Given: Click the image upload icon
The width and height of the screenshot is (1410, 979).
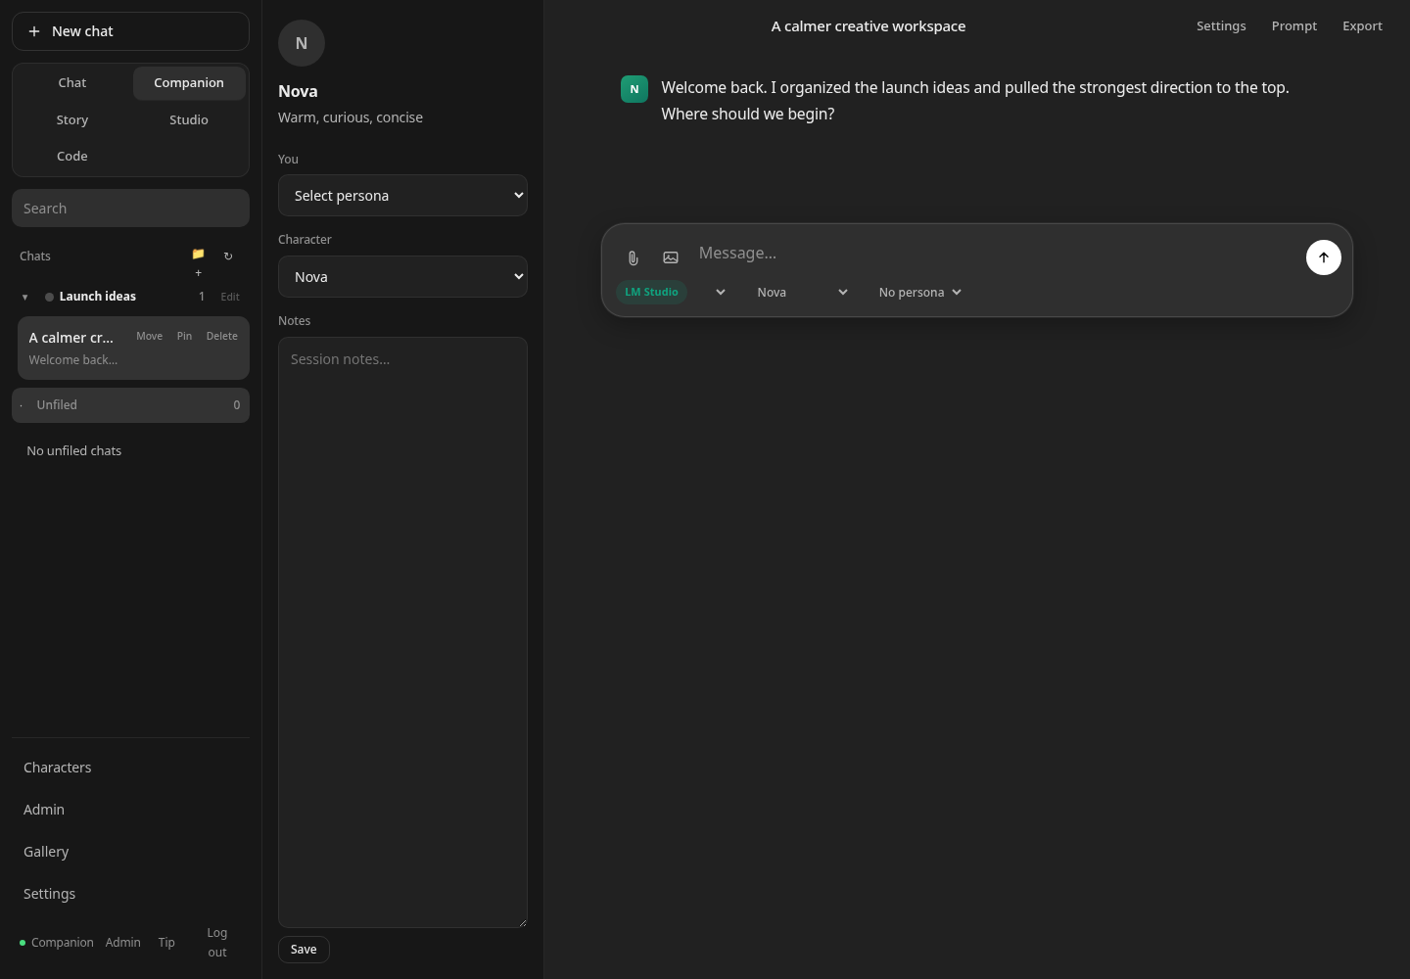Looking at the screenshot, I should point(671,258).
